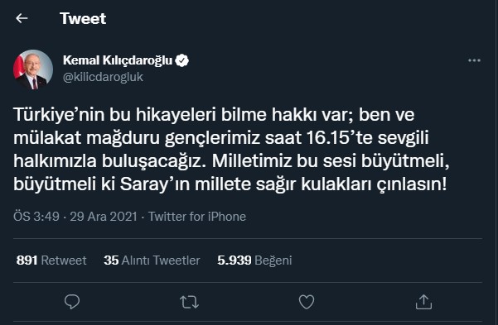Screen dimensions: 498x325
Task: Click the 29 Ara 2021 date
Action: 104,217
